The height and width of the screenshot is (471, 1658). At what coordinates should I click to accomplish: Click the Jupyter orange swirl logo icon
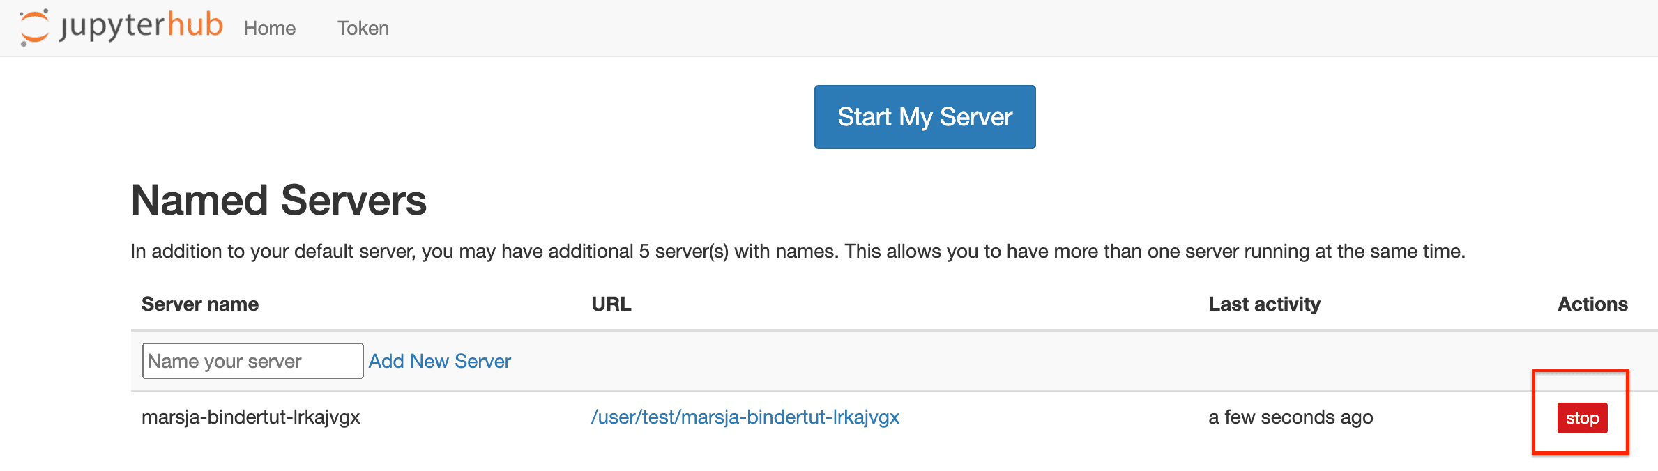click(x=33, y=27)
